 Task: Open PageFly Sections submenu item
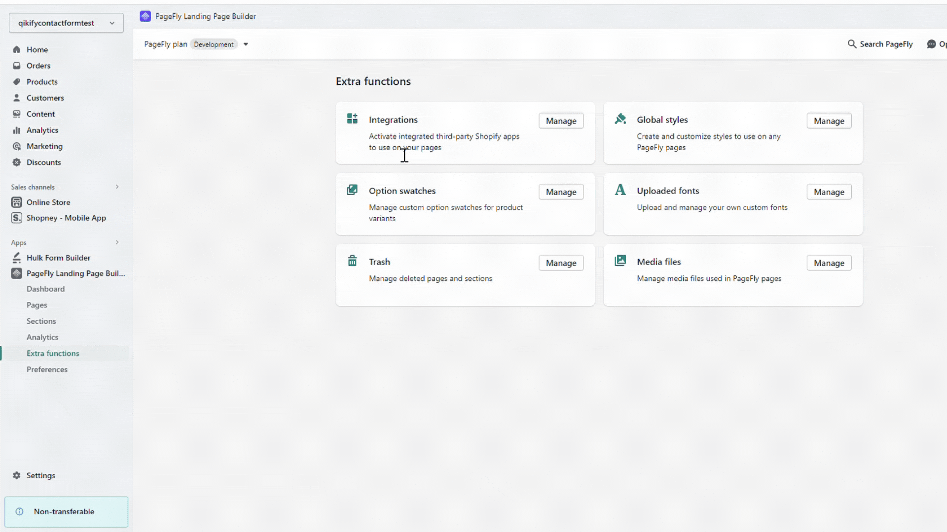41,321
